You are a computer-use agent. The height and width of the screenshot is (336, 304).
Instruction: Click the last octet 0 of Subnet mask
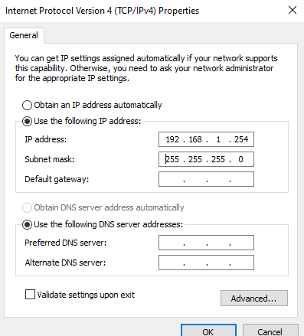240,159
